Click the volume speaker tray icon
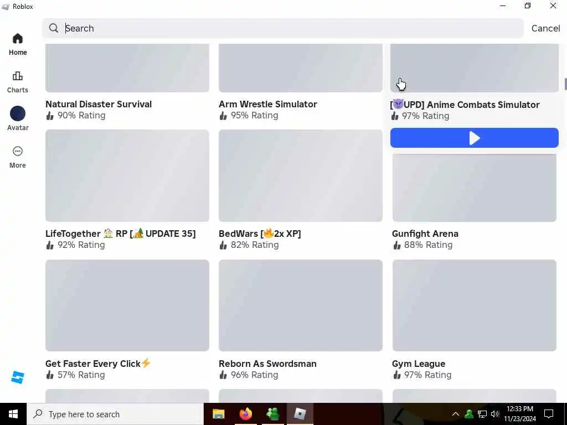The image size is (567, 425). (x=495, y=414)
